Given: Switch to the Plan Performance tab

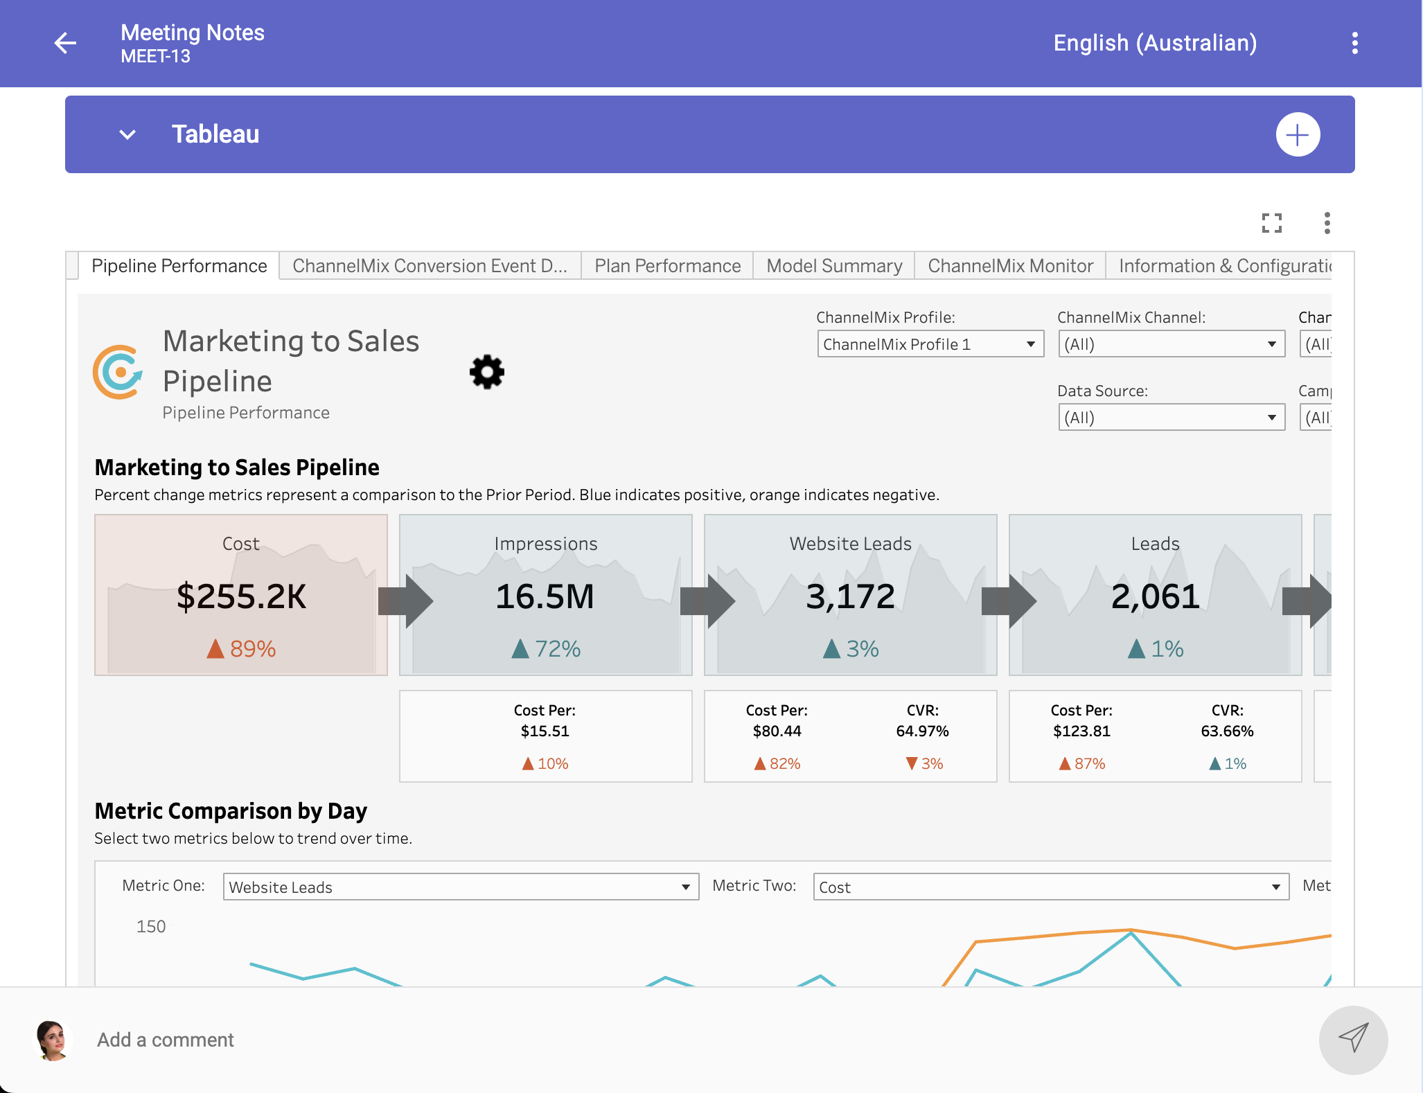Looking at the screenshot, I should (x=667, y=266).
